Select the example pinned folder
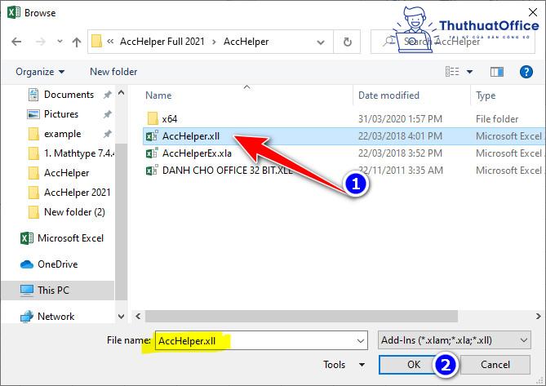Viewport: 546px width, 386px height. point(62,134)
